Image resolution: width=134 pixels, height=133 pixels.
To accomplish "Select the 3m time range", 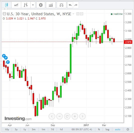I will pyautogui.click(x=34, y=129).
